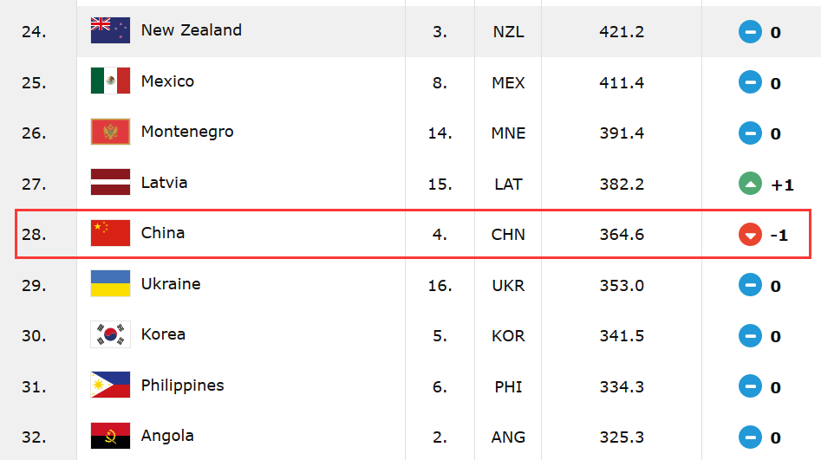
Task: Click Angola's blue no-change indicator
Action: pos(750,437)
